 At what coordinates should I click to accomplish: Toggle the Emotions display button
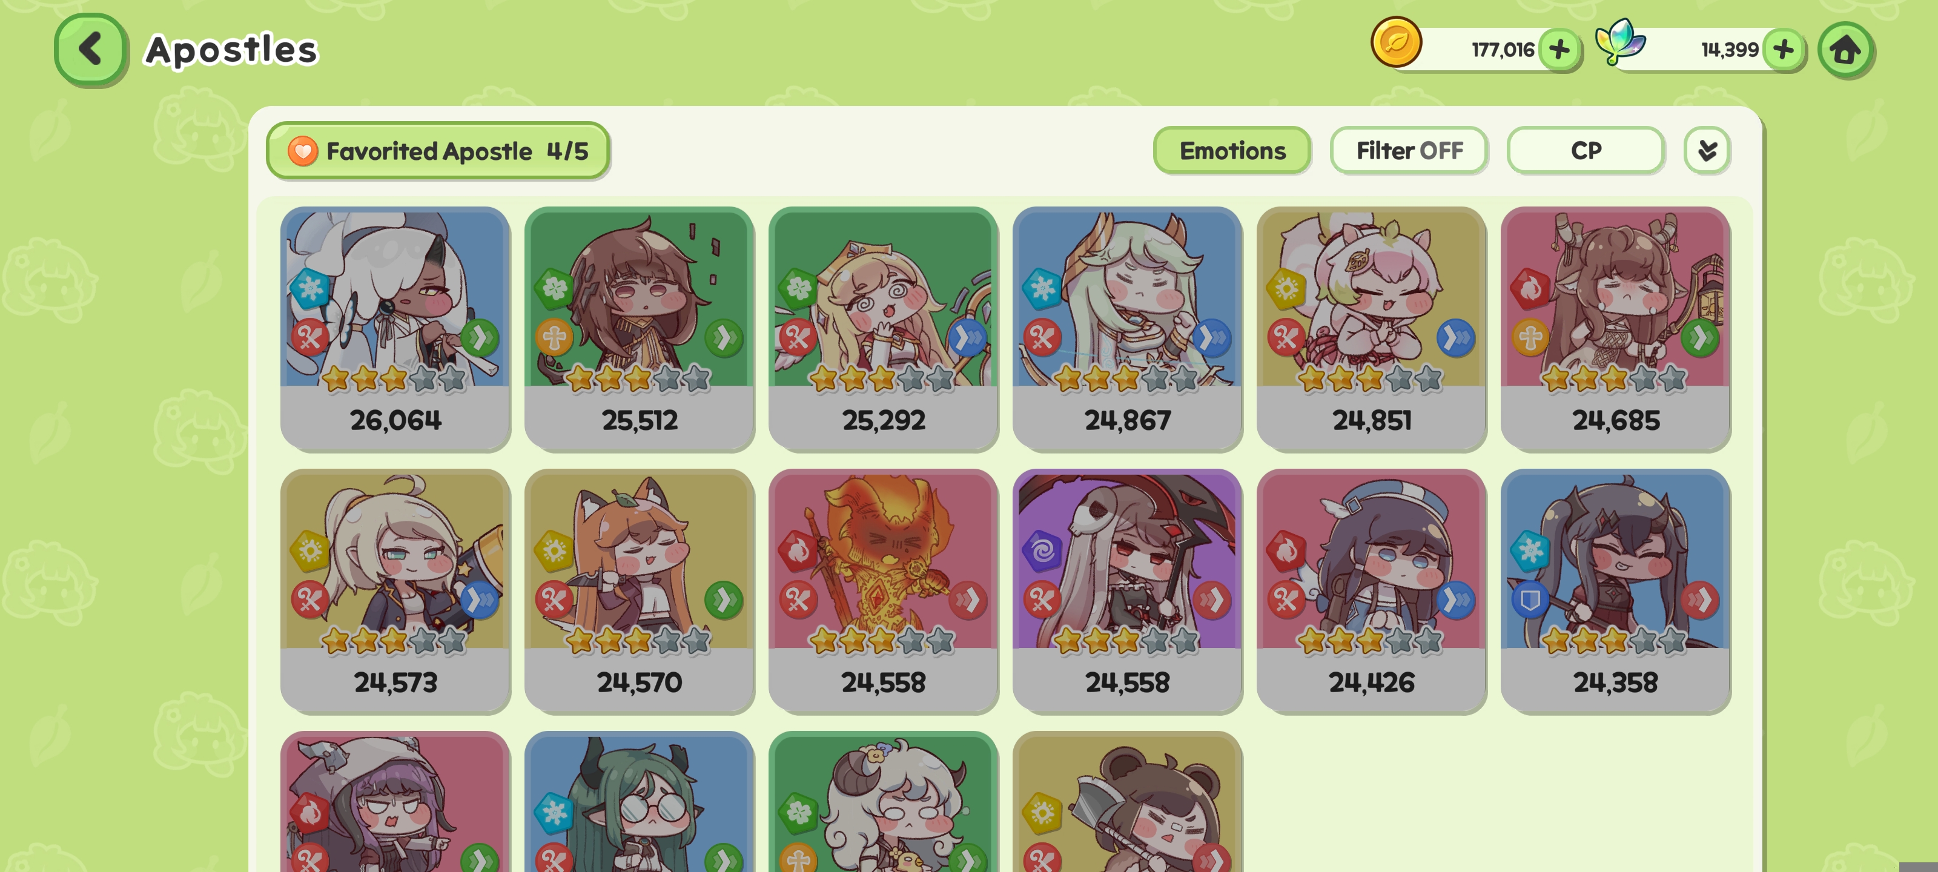coord(1232,150)
